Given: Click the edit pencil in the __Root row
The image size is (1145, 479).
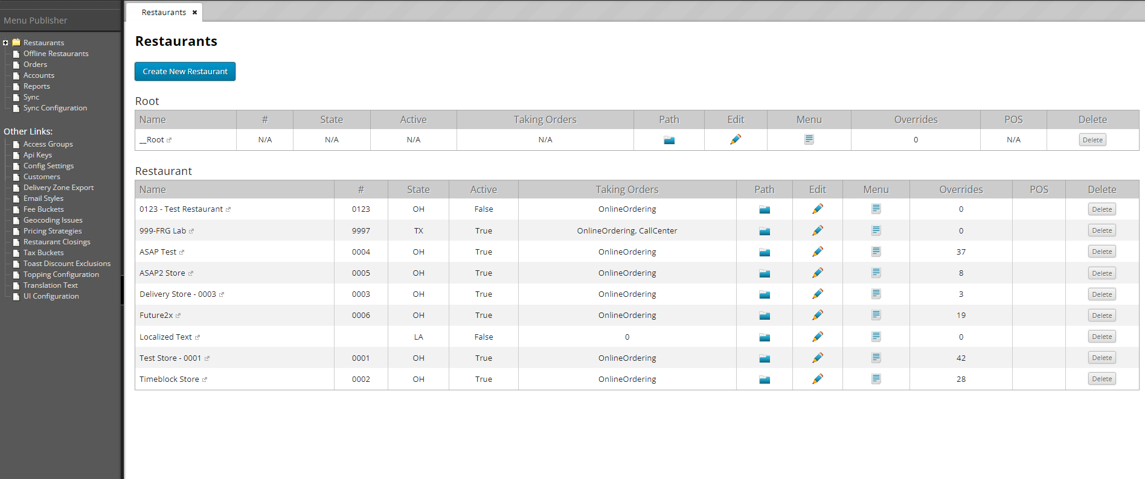Looking at the screenshot, I should coord(736,139).
